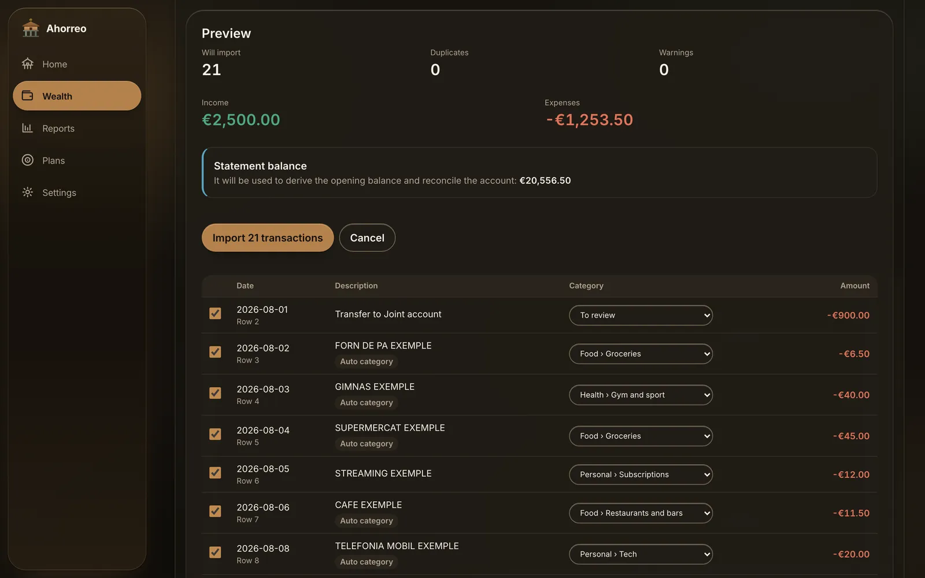Cancel the import preview
Viewport: 925px width, 578px height.
click(367, 238)
